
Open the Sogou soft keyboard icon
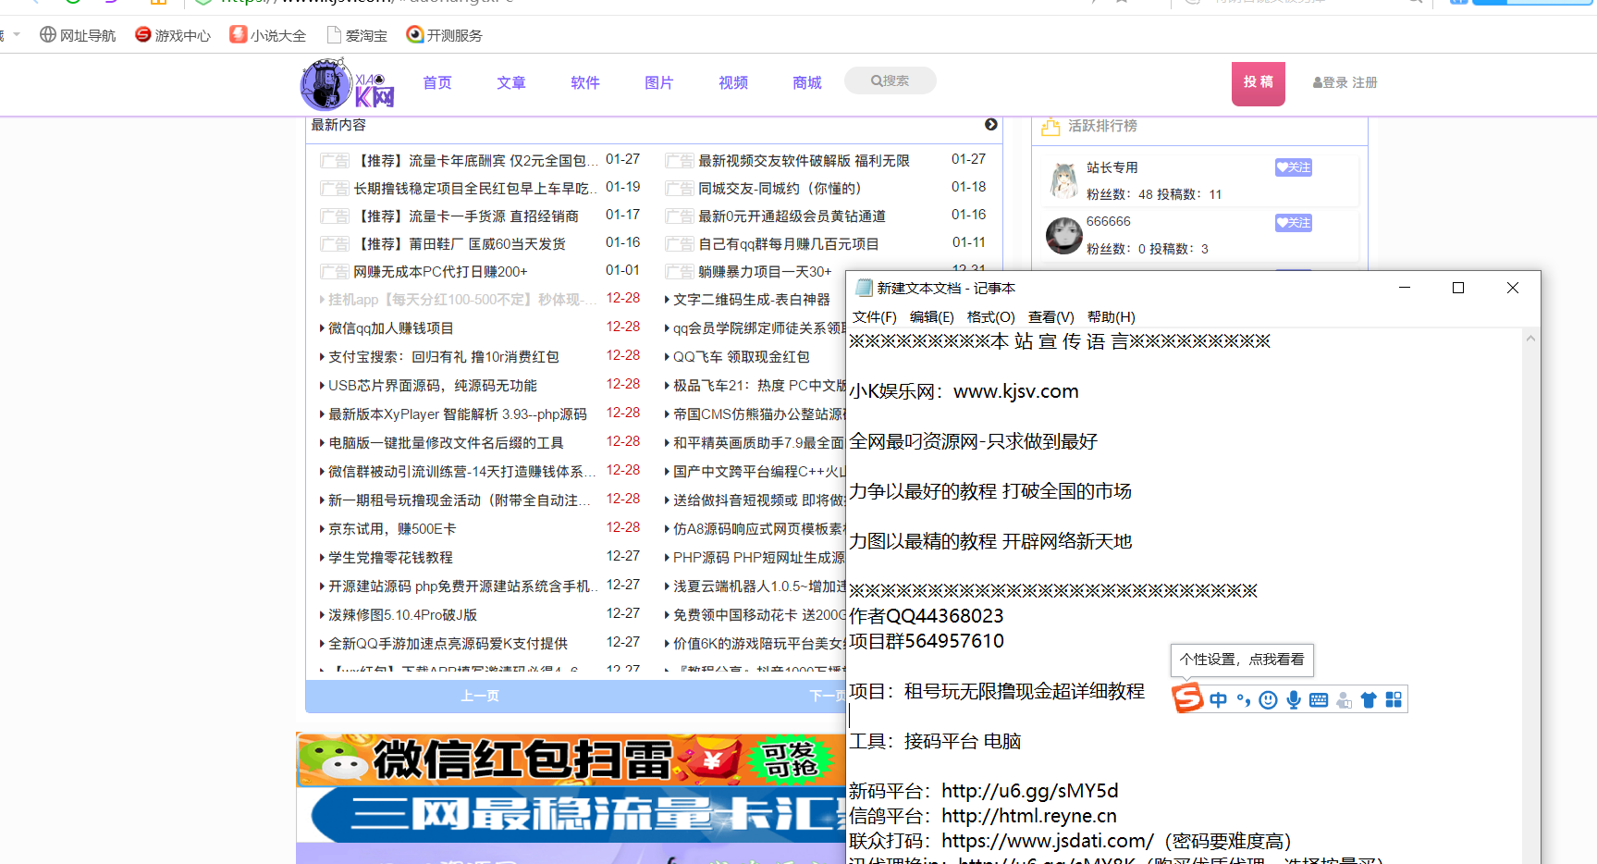click(x=1319, y=700)
